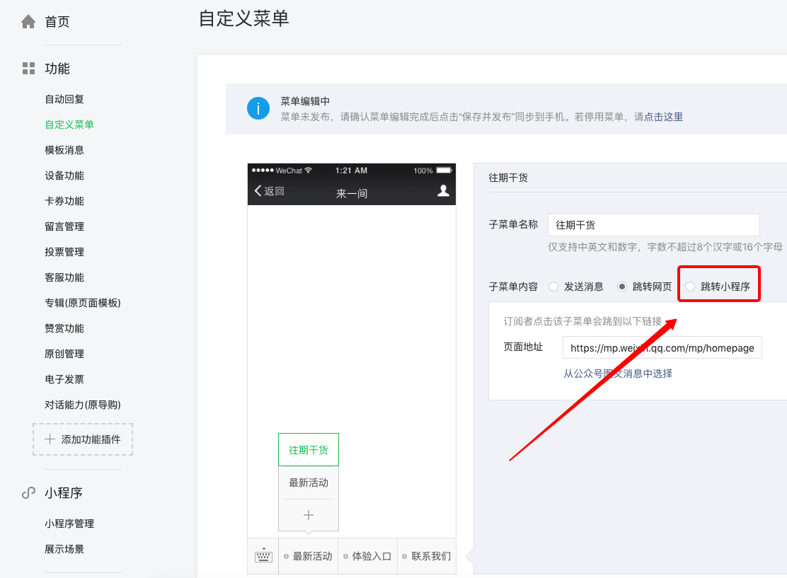The width and height of the screenshot is (787, 578).
Task: Click the 功能 grid icon
Action: tap(28, 68)
